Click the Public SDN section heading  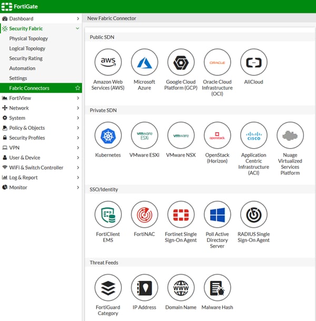coord(102,37)
